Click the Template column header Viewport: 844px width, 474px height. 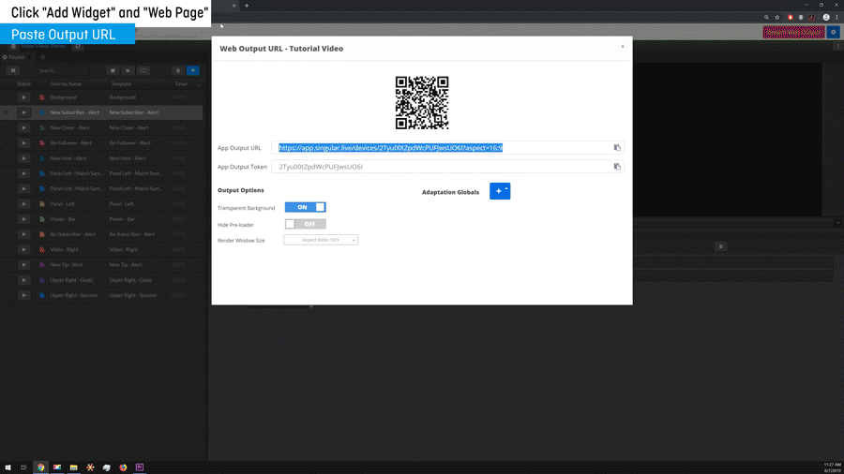click(x=121, y=83)
